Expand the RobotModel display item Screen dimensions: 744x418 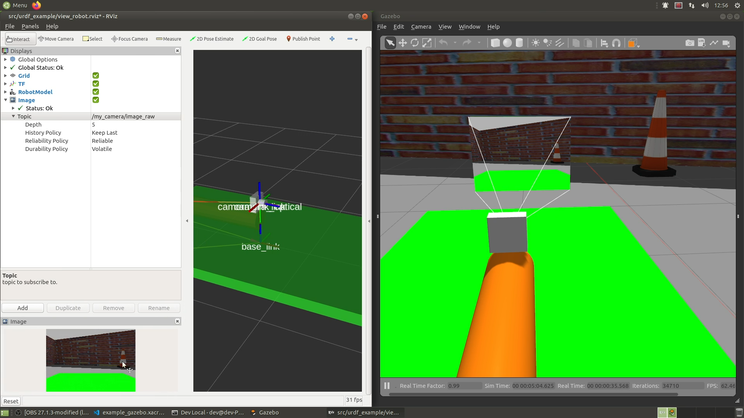tap(5, 92)
